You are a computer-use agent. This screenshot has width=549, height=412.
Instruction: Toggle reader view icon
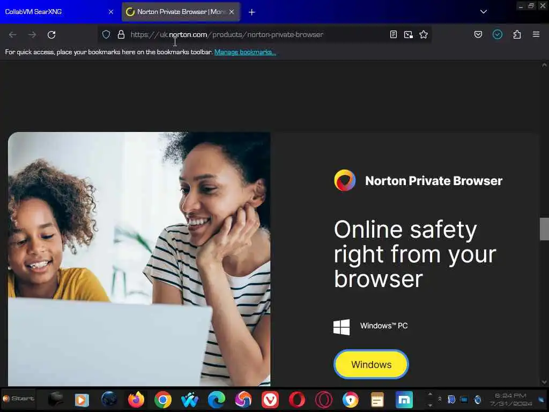pos(393,34)
